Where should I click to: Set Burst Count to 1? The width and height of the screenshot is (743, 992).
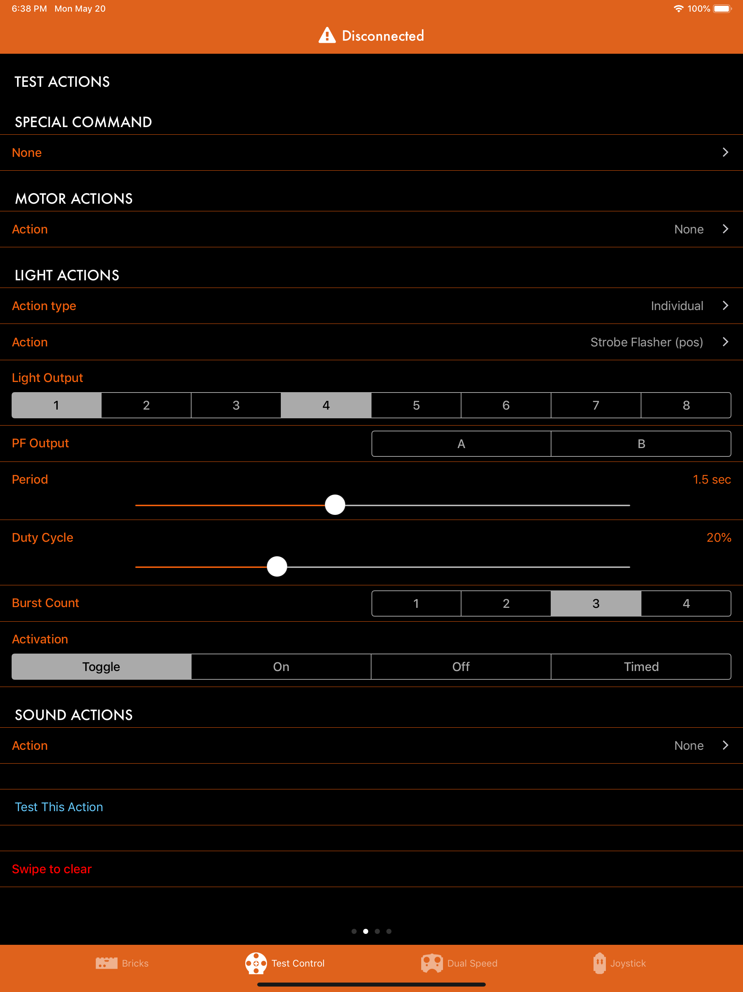(x=416, y=603)
